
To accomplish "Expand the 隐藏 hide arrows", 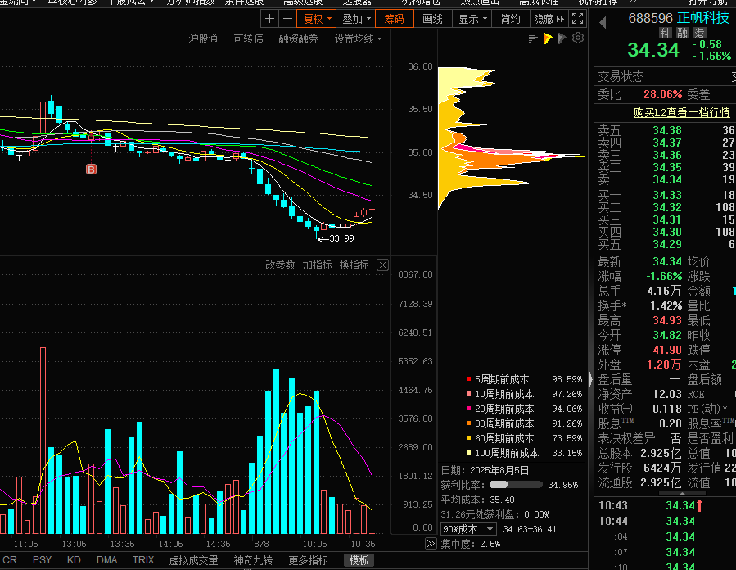I will [559, 20].
